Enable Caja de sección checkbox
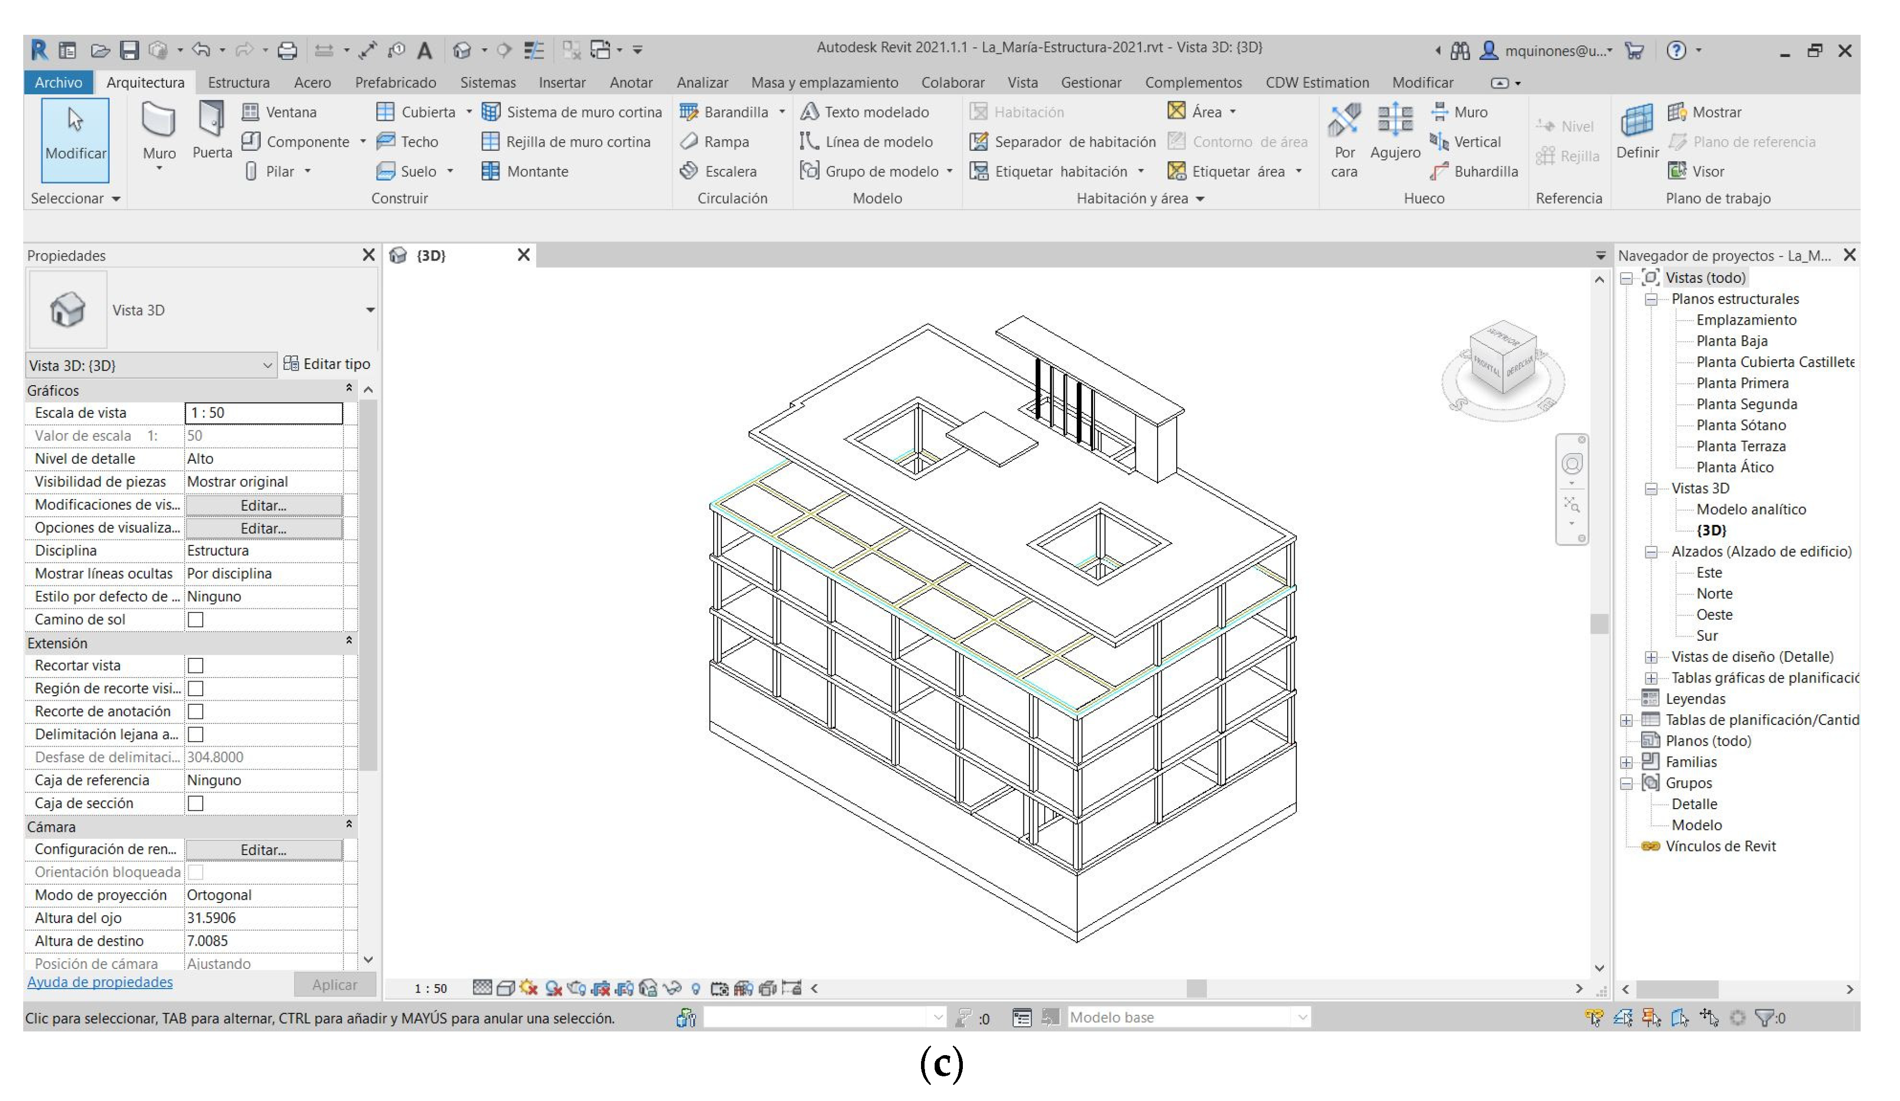1900x1101 pixels. pos(196,804)
